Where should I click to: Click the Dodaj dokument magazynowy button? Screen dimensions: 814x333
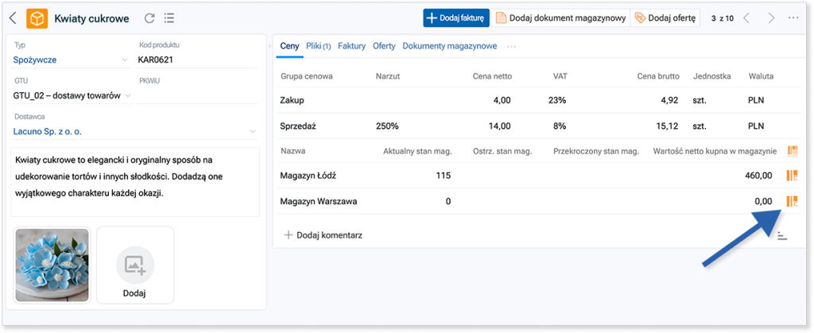click(x=560, y=17)
